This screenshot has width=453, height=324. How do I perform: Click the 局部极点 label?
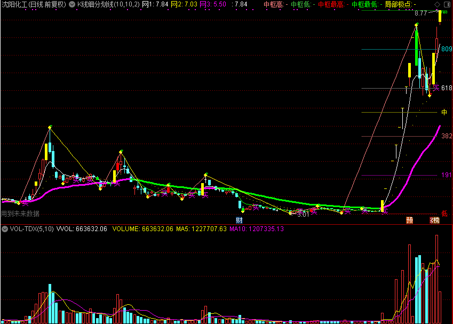click(x=401, y=4)
